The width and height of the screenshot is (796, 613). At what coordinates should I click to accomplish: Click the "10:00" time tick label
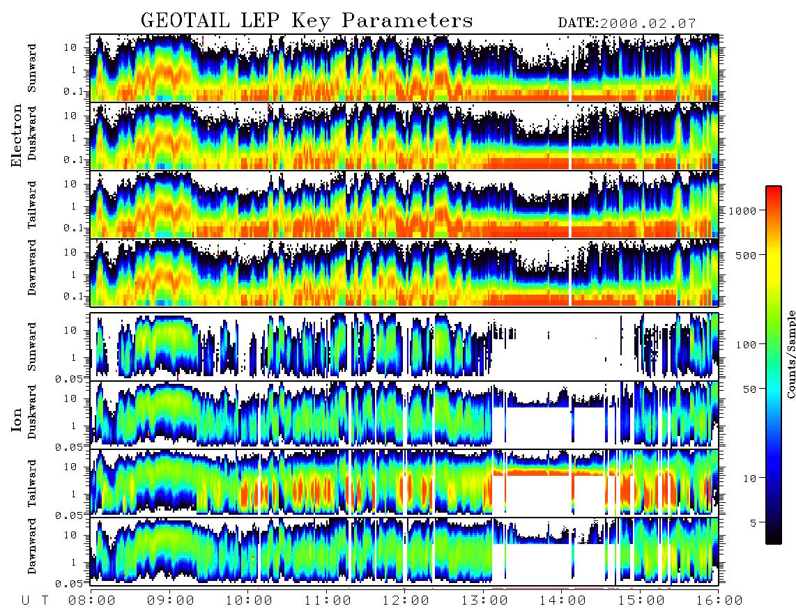point(249,600)
